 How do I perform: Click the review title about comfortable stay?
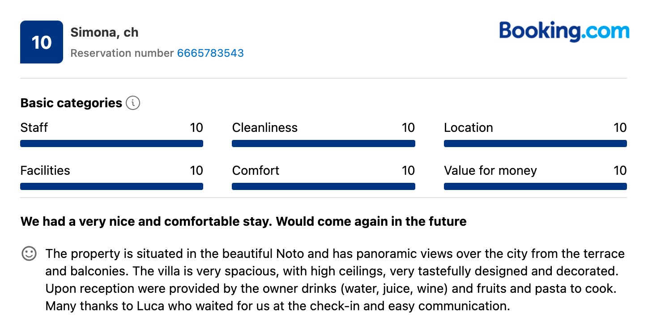point(243,221)
